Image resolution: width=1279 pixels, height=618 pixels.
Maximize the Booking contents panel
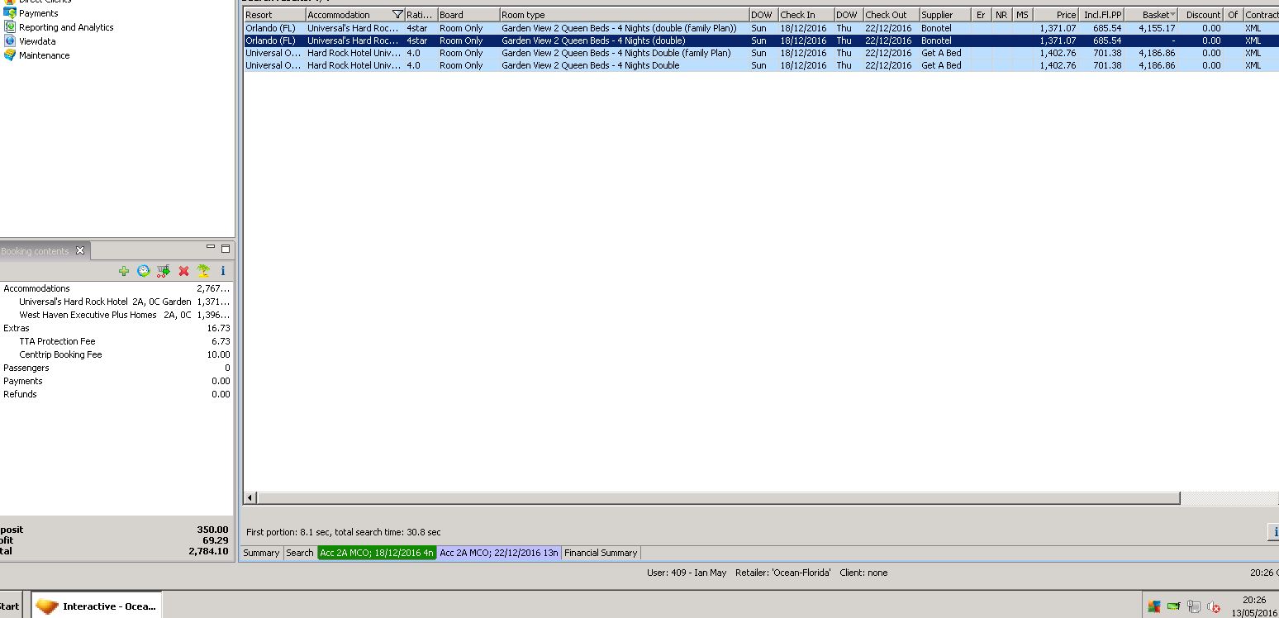click(226, 248)
